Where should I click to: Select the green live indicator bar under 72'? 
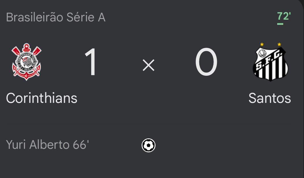pos(280,24)
